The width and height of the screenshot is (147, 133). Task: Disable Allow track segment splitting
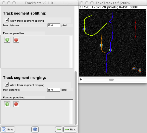pyautogui.click(x=7, y=20)
